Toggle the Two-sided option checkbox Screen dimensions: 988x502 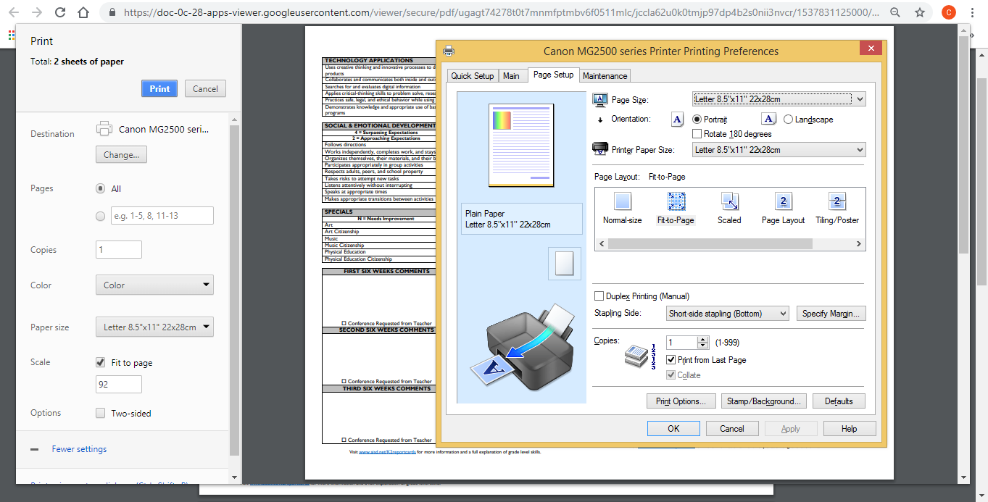click(x=101, y=413)
